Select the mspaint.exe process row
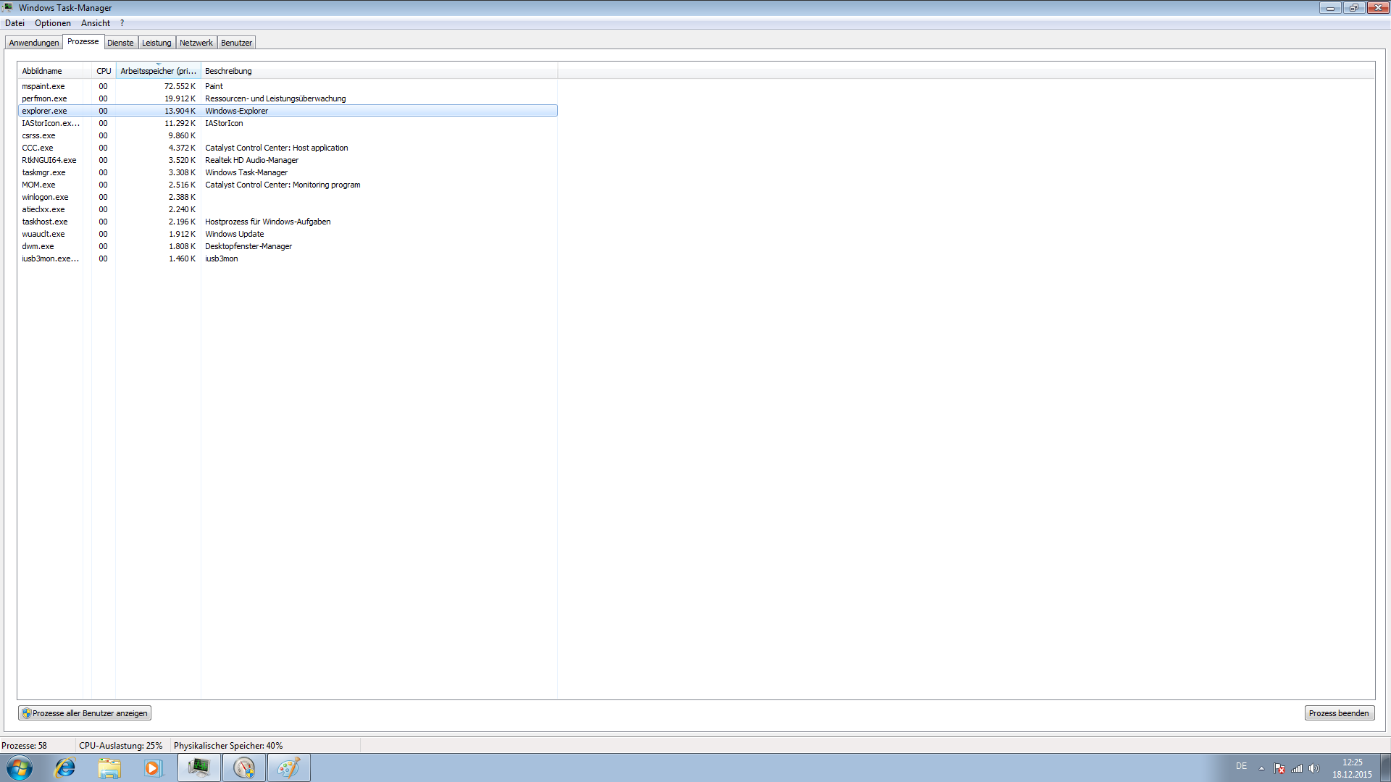Viewport: 1391px width, 782px height. (43, 86)
